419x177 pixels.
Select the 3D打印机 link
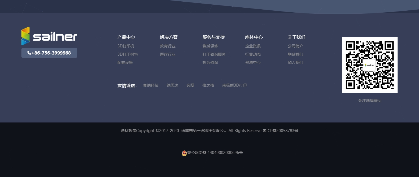(126, 46)
